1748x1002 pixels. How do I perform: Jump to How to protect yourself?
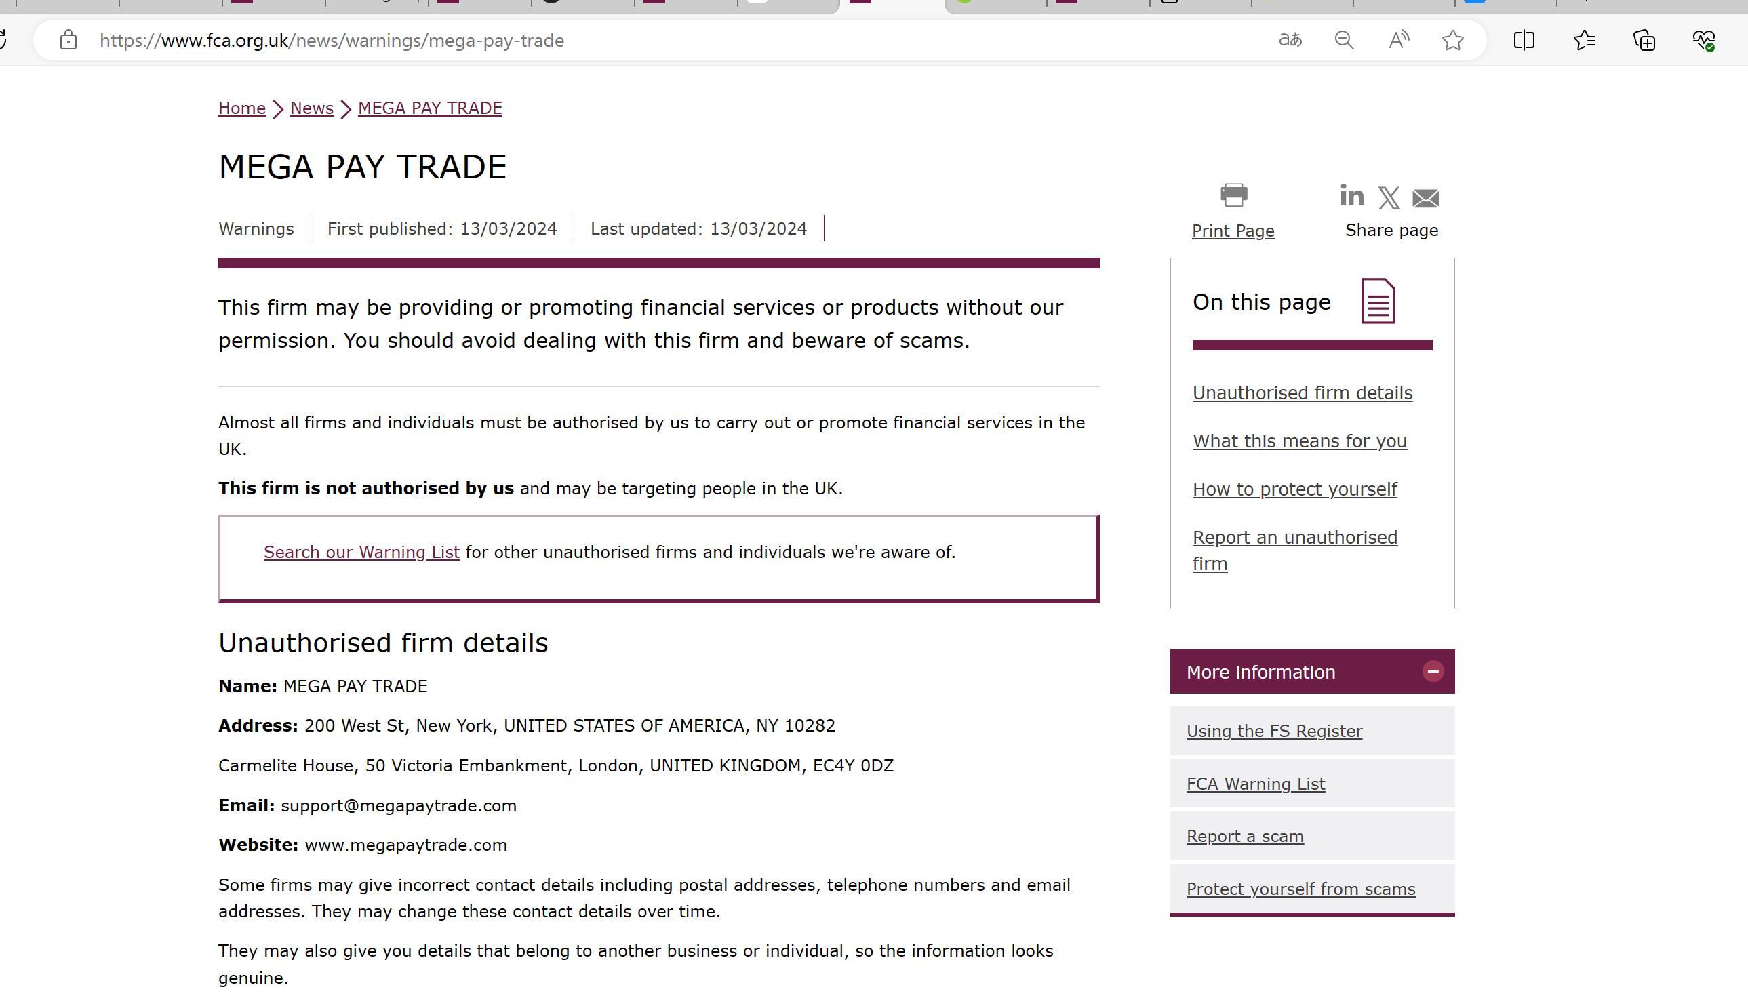[1294, 489]
